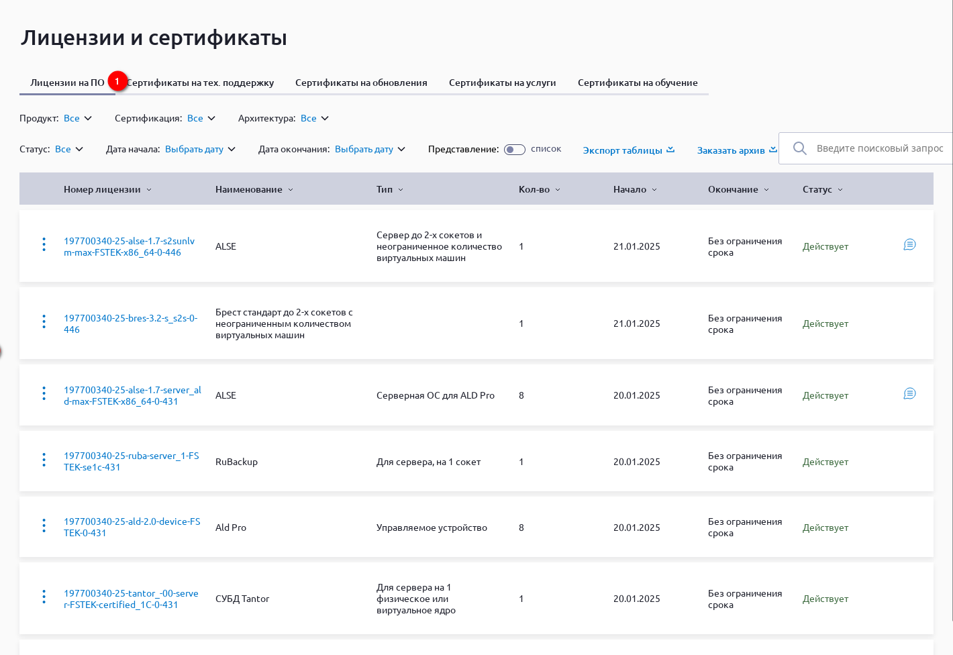Expand the Статус filter dropdown
953x655 pixels.
coord(69,150)
